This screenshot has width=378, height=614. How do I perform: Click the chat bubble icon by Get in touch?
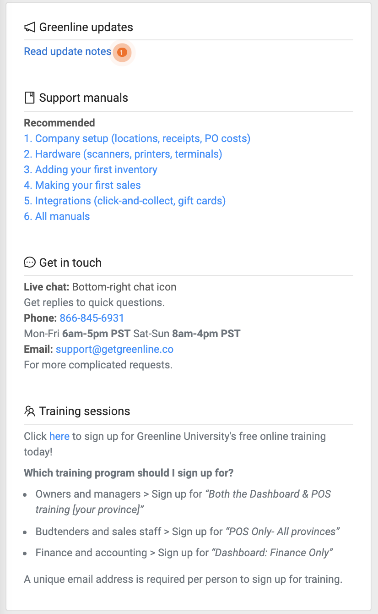pyautogui.click(x=30, y=263)
